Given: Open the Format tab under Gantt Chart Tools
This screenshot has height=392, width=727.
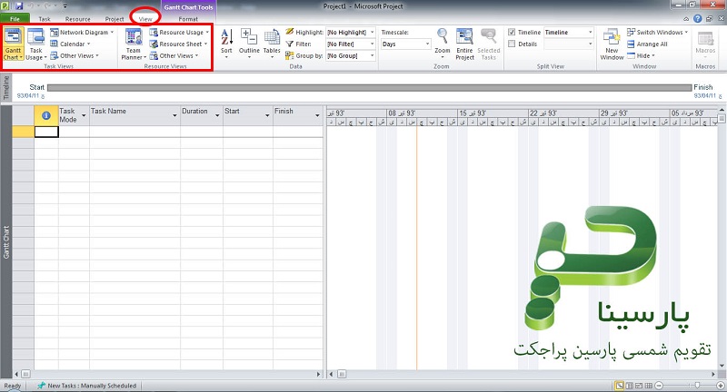Looking at the screenshot, I should [x=188, y=19].
